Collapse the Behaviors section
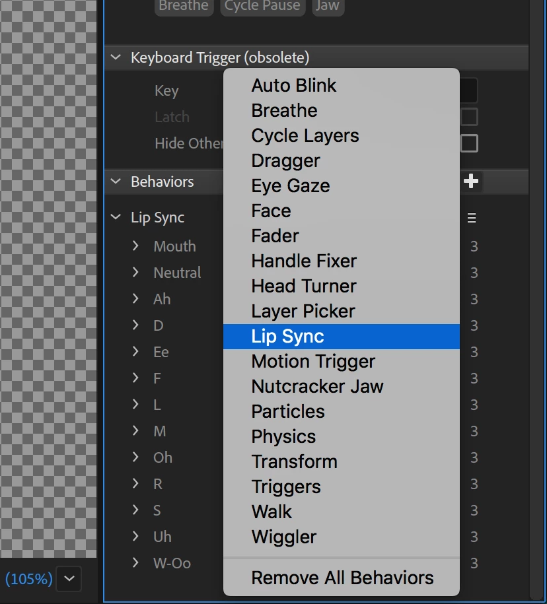 [116, 181]
